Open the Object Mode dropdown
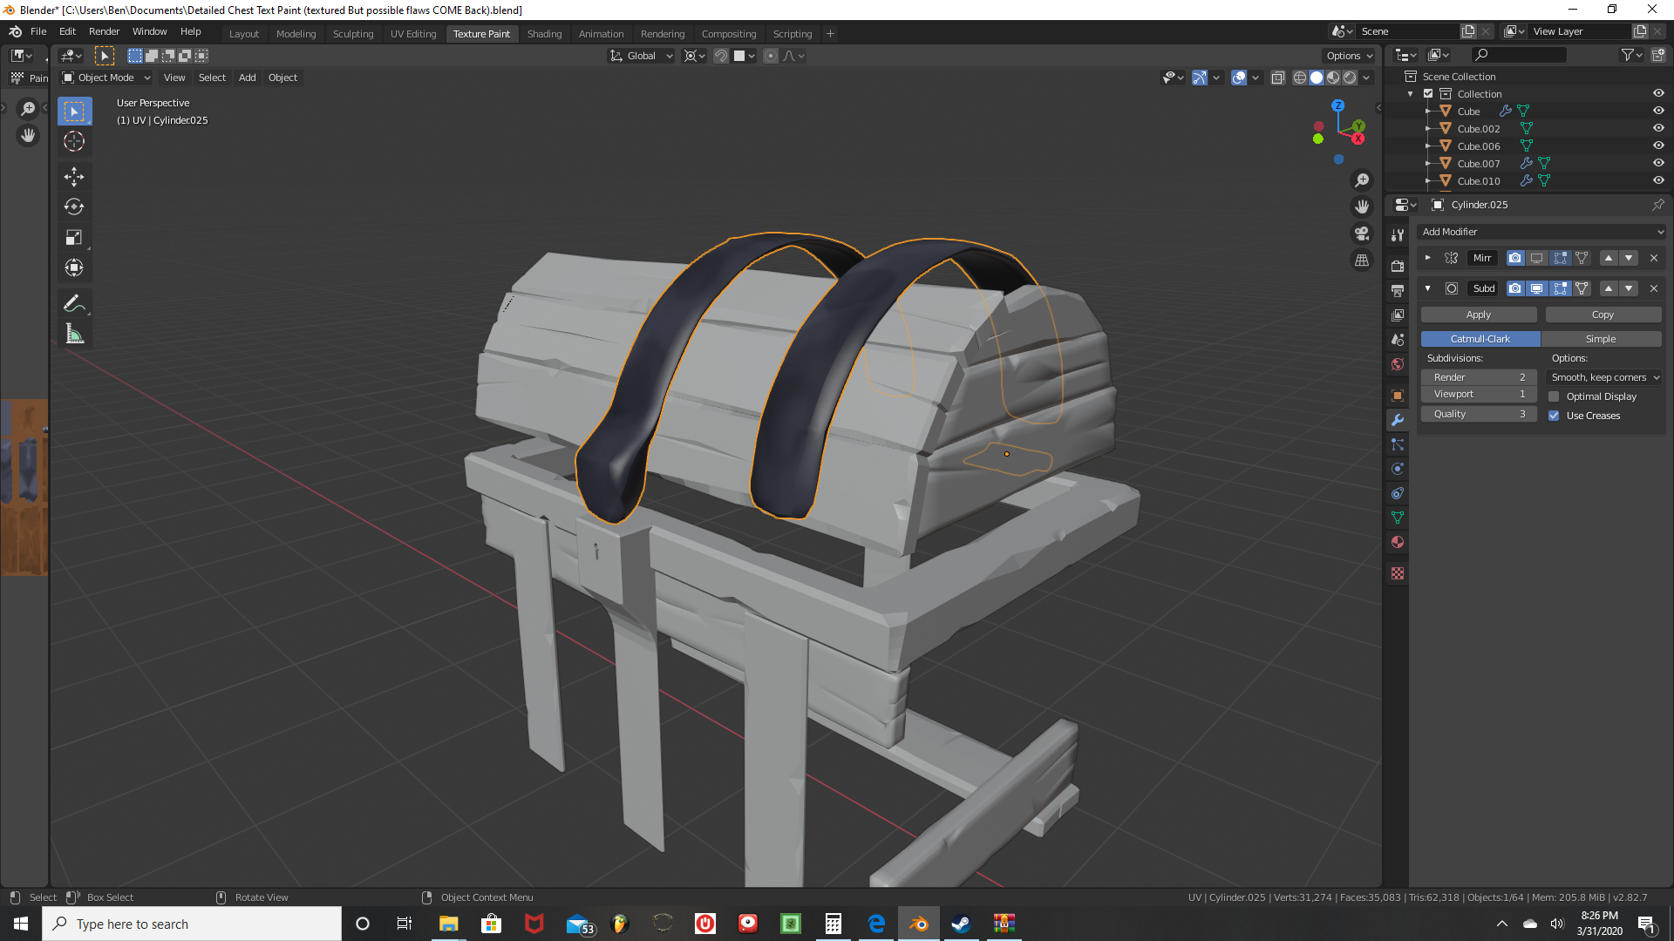 click(106, 78)
